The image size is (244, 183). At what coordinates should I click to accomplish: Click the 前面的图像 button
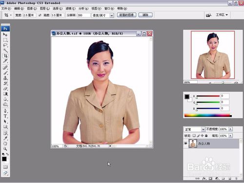pyautogui.click(x=126, y=15)
